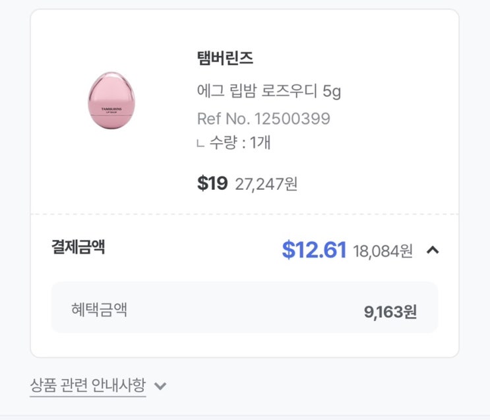Screen dimensions: 490x420
Task: Select the 에그 립밤 로즈우디 5g product title
Action: pos(268,90)
